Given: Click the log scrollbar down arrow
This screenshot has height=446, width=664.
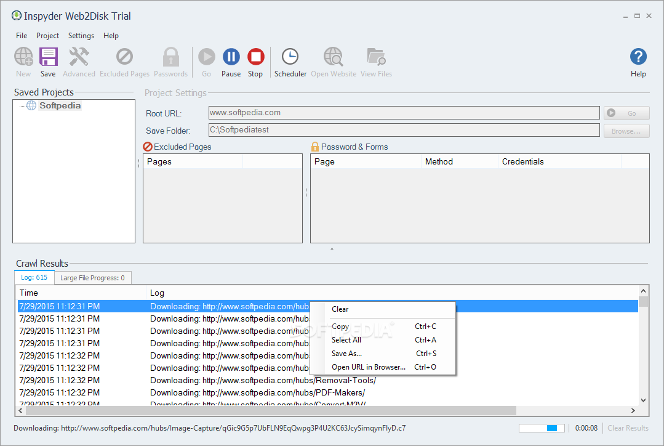Looking at the screenshot, I should 643,400.
